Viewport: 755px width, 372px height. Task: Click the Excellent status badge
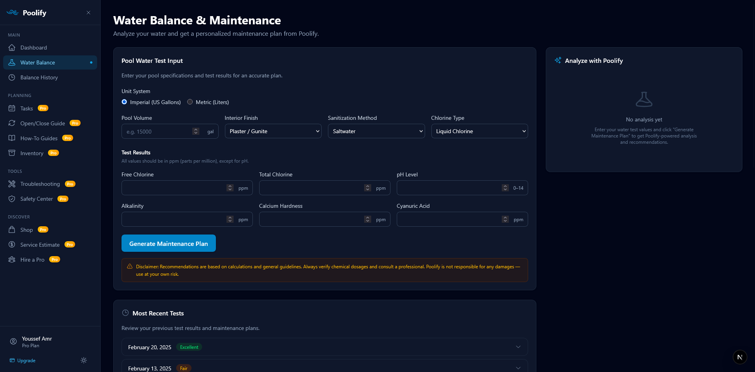[189, 347]
